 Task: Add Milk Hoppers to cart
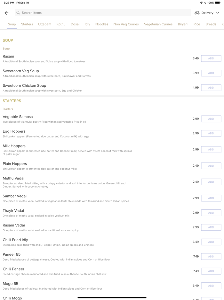coord(211,150)
